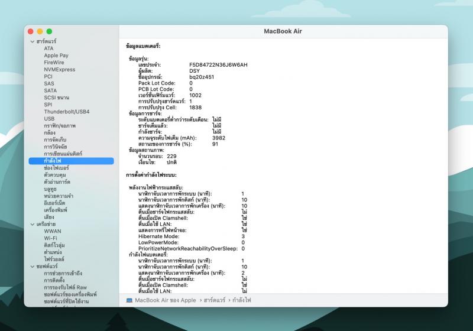
Task: Open the Thunderbolt/USB4 sidebar entry
Action: [67, 112]
